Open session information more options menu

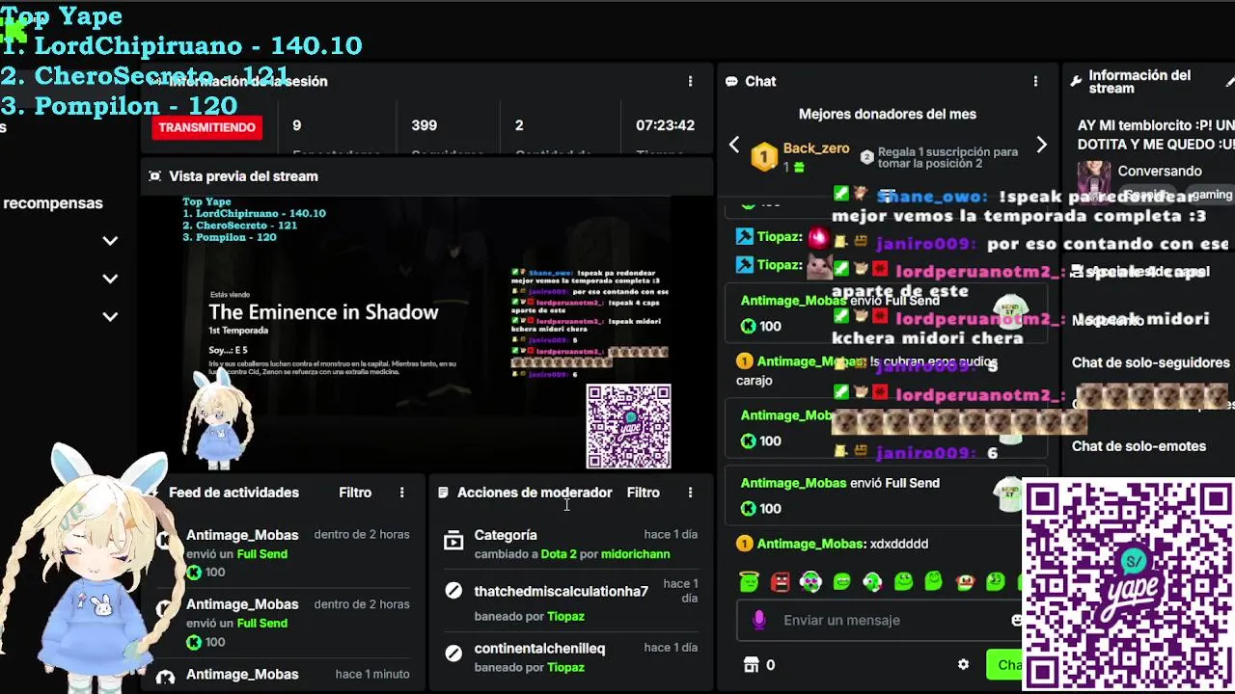tap(690, 82)
